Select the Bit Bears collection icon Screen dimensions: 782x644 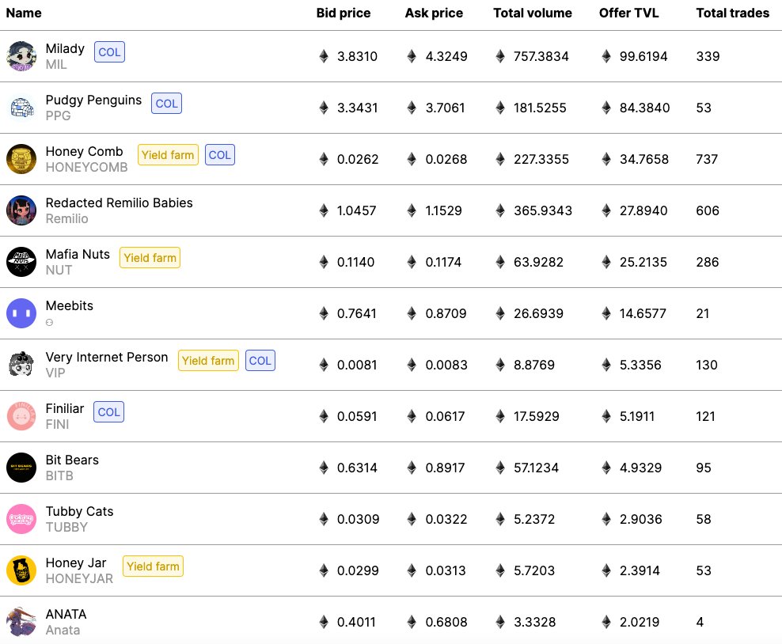click(21, 468)
